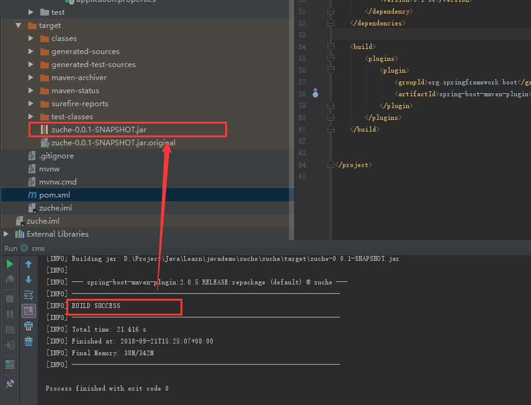Click BUILD SUCCESS text in console
This screenshot has width=531, height=405.
pyautogui.click(x=96, y=306)
